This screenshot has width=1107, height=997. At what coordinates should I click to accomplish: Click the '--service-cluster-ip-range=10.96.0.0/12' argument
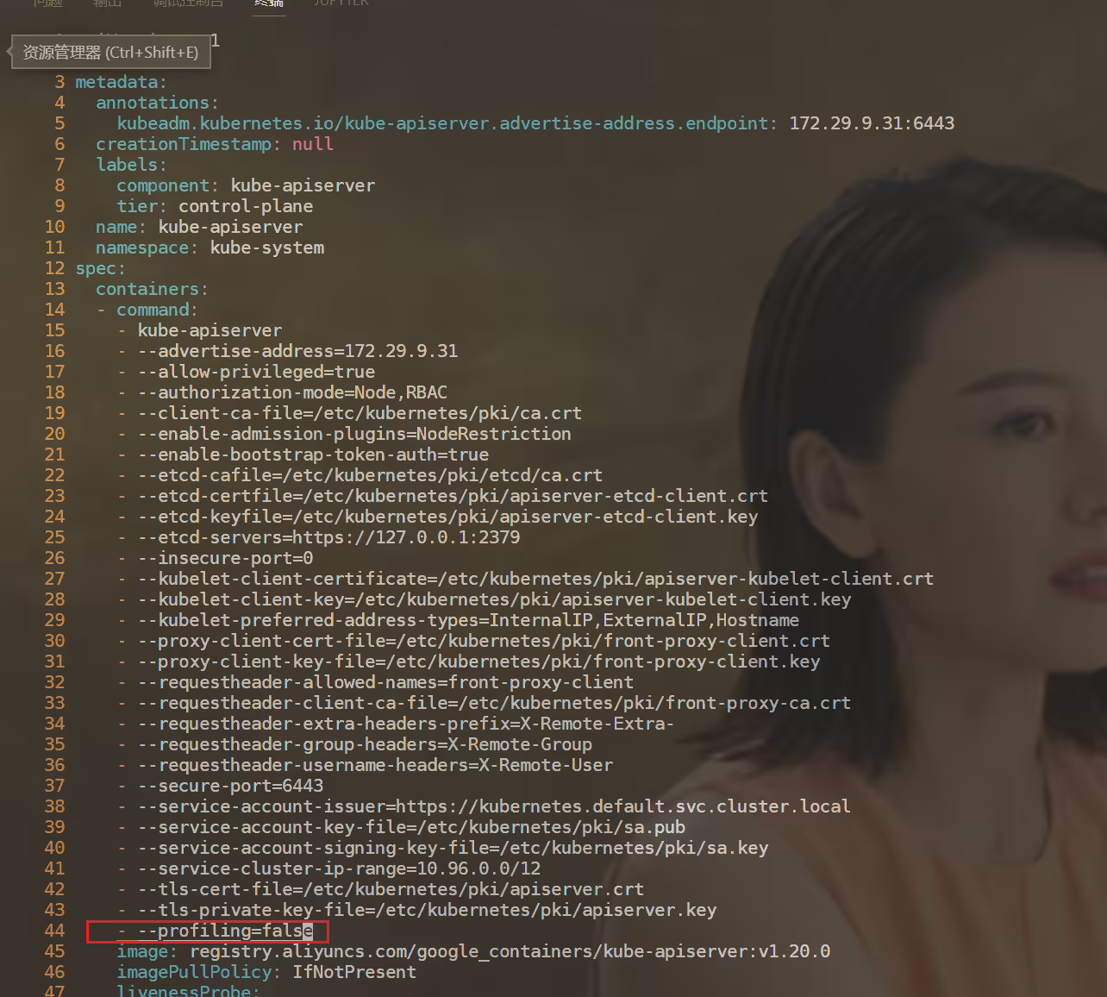tap(339, 868)
